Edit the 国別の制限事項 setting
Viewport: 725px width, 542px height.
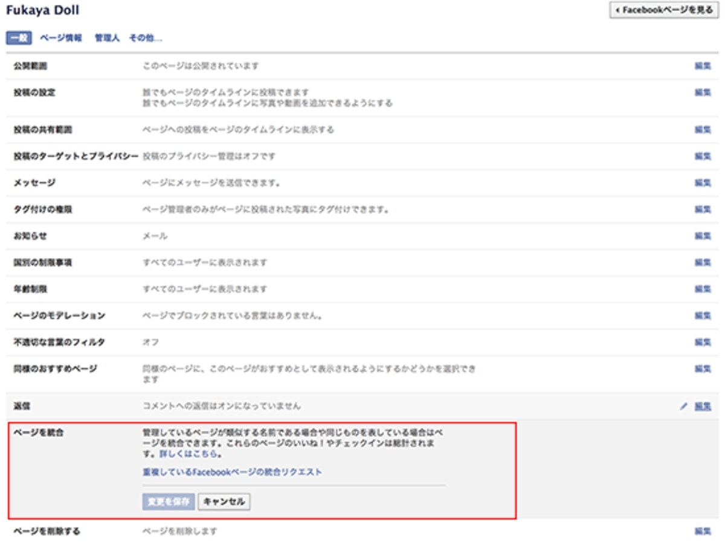(703, 263)
